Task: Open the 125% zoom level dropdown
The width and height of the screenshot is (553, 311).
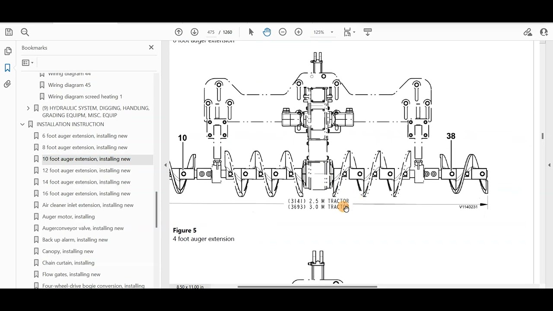Action: tap(324, 32)
